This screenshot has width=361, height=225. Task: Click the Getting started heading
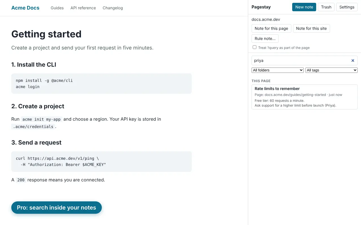click(46, 34)
